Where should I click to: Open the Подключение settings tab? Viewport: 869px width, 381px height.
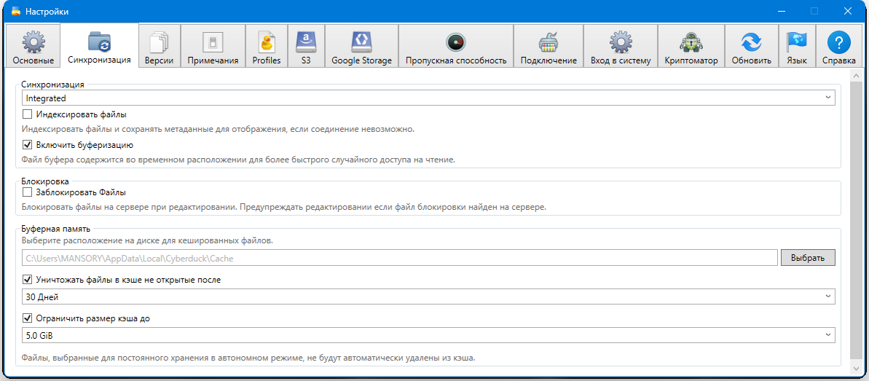pyautogui.click(x=548, y=47)
